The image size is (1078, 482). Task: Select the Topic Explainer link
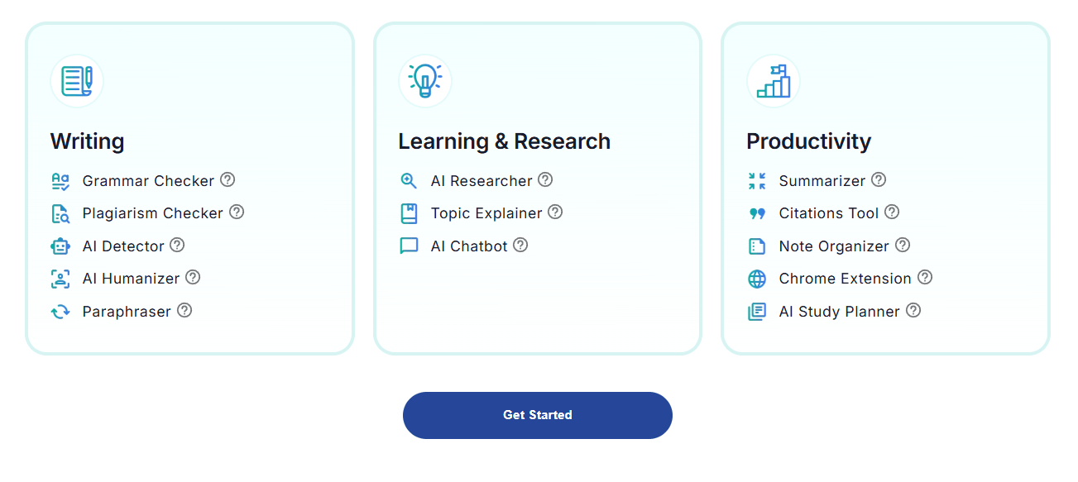[486, 213]
